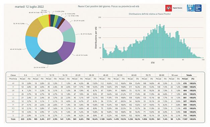Screen dimensions: 210x127
Task: Click the '5-11' age class column header
Action: (x=39, y=75)
